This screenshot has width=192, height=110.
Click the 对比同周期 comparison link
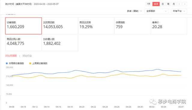[x=11, y=56]
